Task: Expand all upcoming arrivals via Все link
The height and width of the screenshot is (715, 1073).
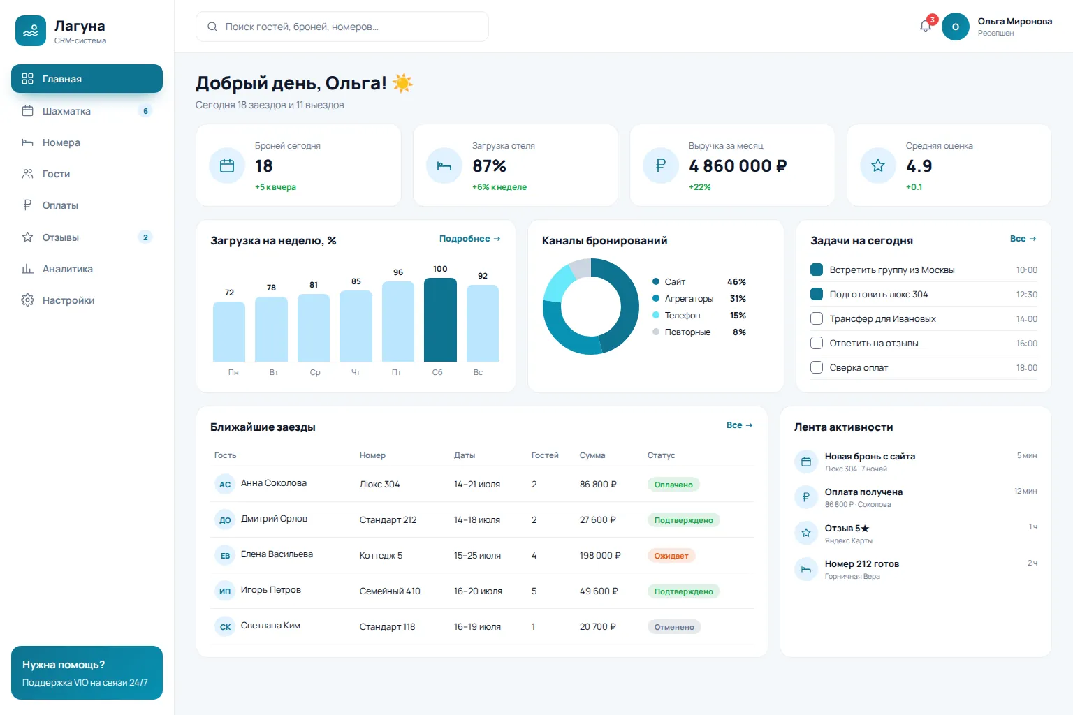Action: pos(739,425)
